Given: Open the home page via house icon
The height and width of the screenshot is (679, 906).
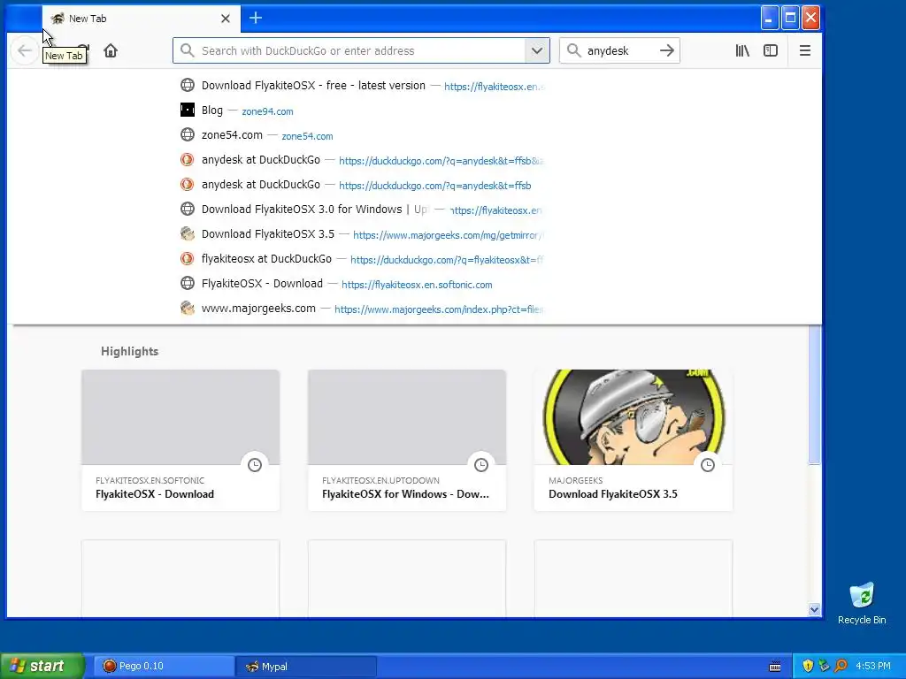Looking at the screenshot, I should coord(111,50).
